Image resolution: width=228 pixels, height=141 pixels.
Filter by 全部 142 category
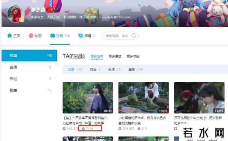click(x=75, y=69)
